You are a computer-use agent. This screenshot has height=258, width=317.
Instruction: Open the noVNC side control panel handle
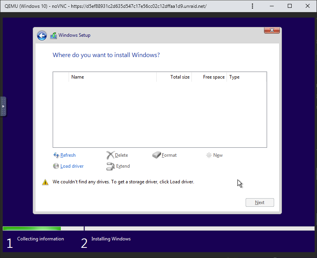[3, 106]
